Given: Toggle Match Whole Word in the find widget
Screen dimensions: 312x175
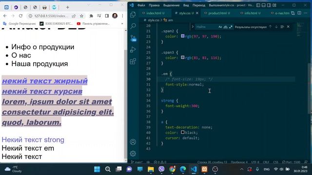Looking at the screenshot, I should click(225, 27).
